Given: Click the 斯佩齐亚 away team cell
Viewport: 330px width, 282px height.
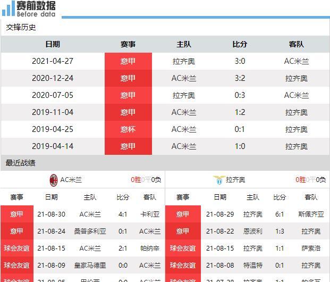Looking at the screenshot, I should 311,214.
